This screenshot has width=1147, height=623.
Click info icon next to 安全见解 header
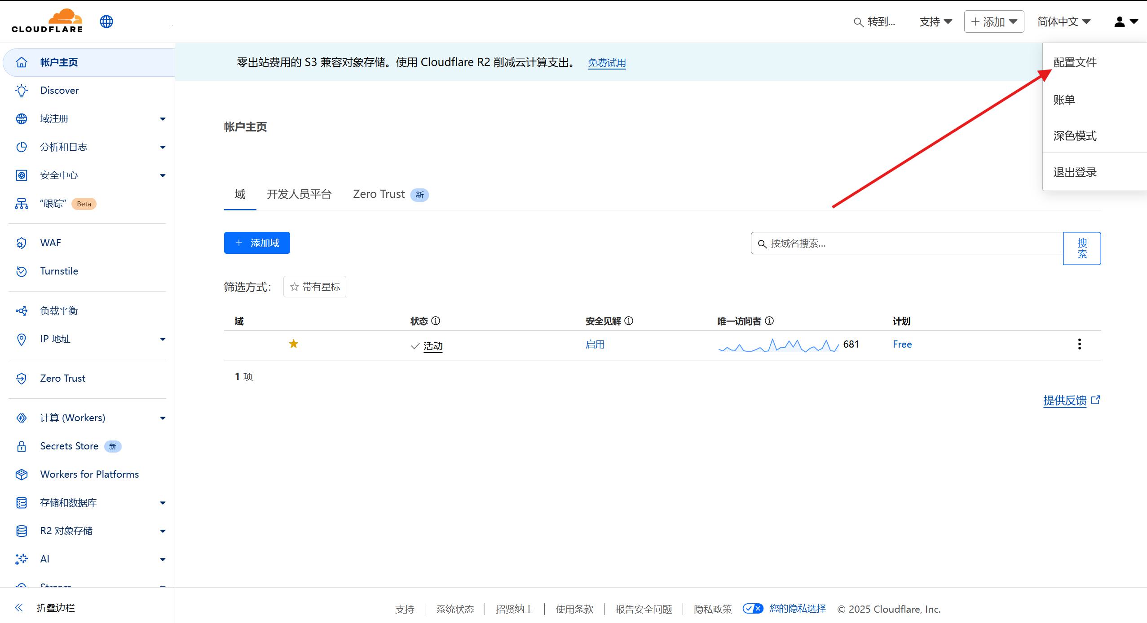[x=629, y=321]
